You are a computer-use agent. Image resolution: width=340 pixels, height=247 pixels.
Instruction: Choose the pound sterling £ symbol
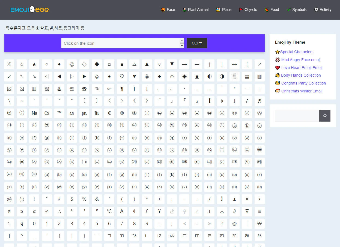pyautogui.click(x=147, y=211)
